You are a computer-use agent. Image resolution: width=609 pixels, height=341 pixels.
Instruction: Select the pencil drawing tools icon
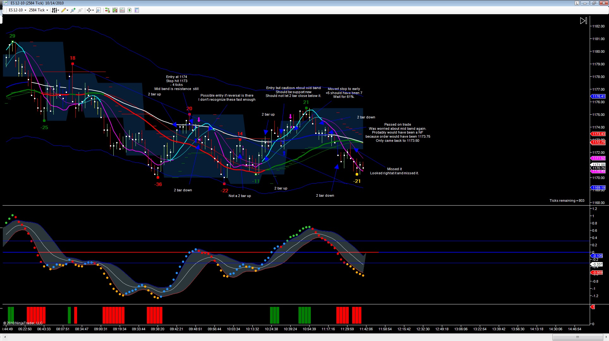pyautogui.click(x=63, y=10)
